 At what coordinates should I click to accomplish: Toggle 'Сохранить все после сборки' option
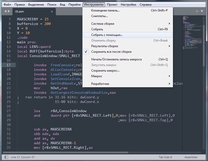pos(111,52)
